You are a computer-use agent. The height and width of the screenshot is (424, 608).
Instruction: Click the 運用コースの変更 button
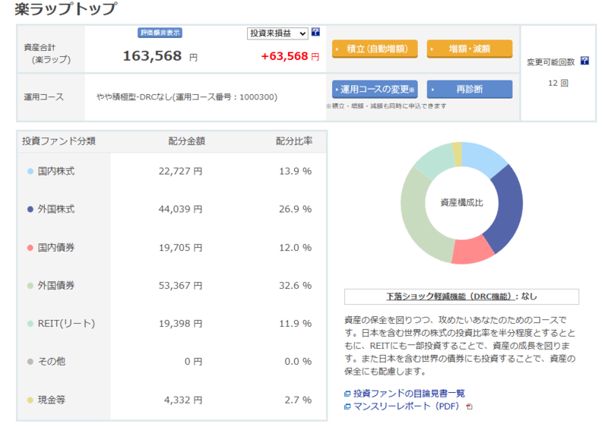coord(375,89)
